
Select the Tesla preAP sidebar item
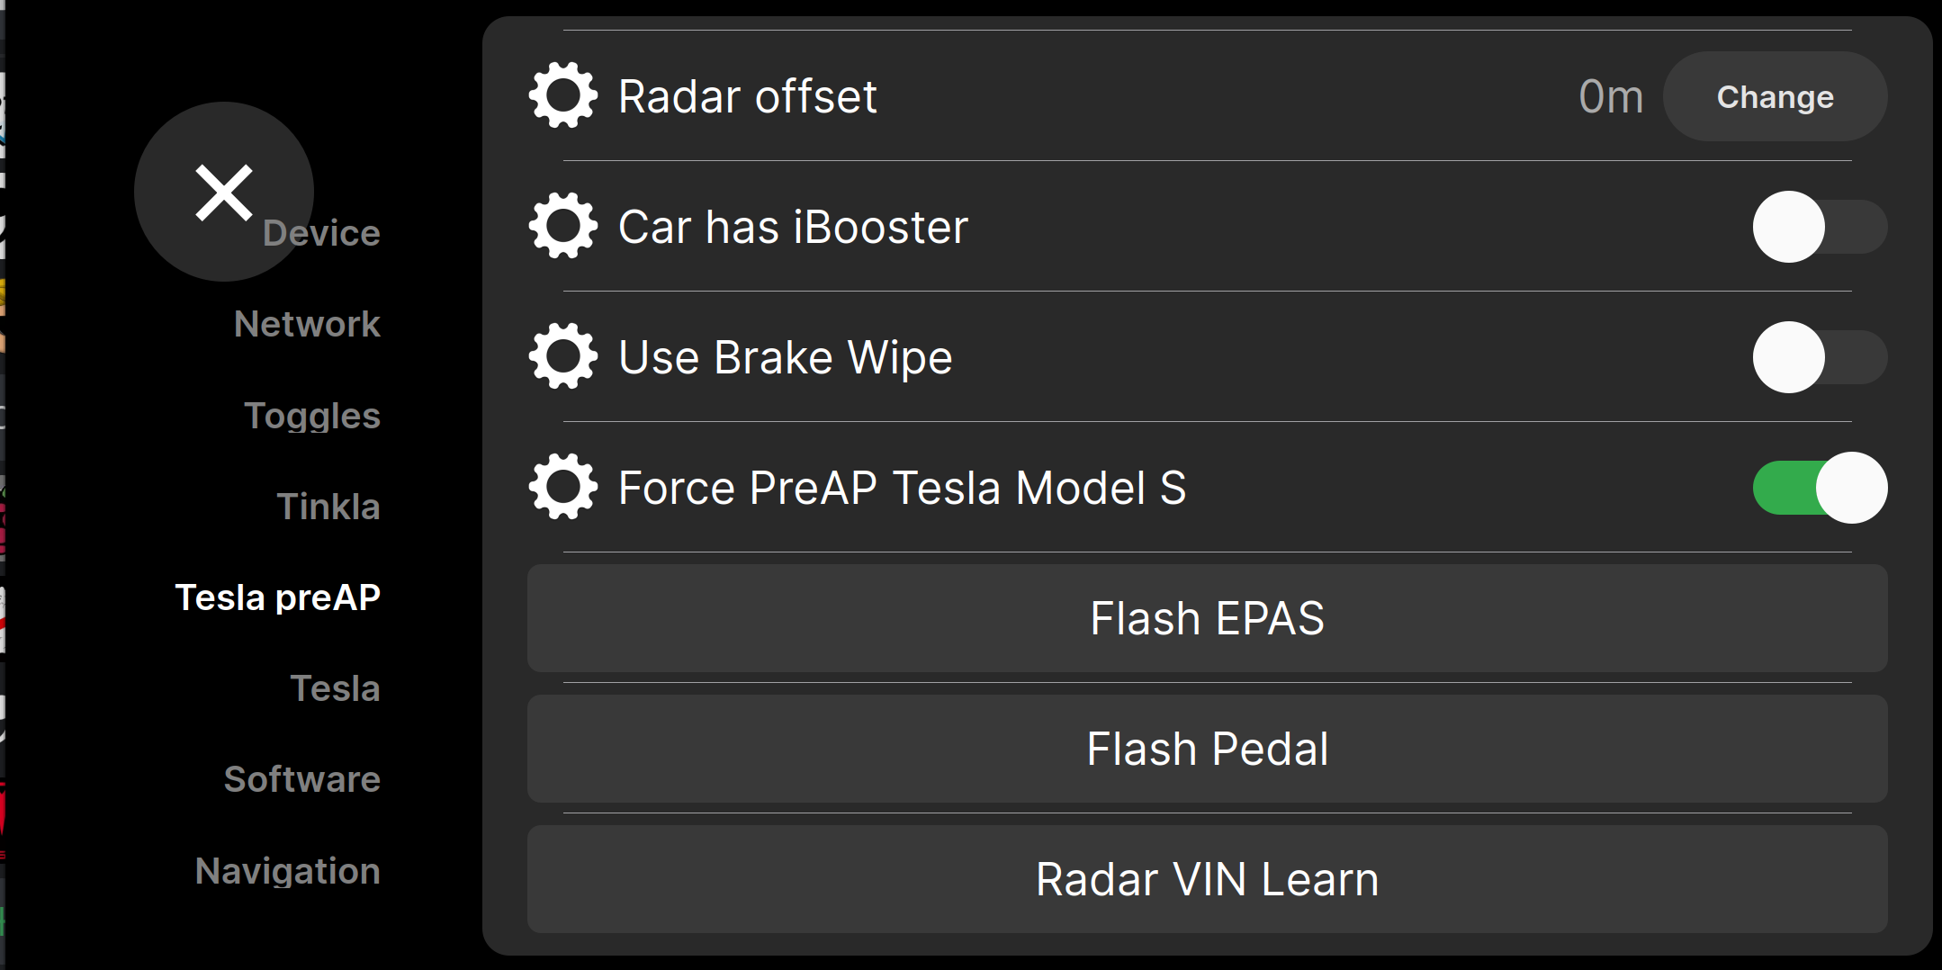pos(277,597)
